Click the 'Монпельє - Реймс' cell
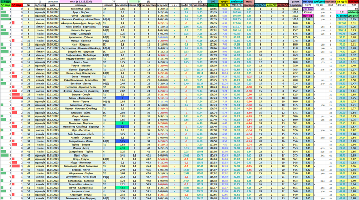This screenshot has height=200, width=359. [81, 105]
